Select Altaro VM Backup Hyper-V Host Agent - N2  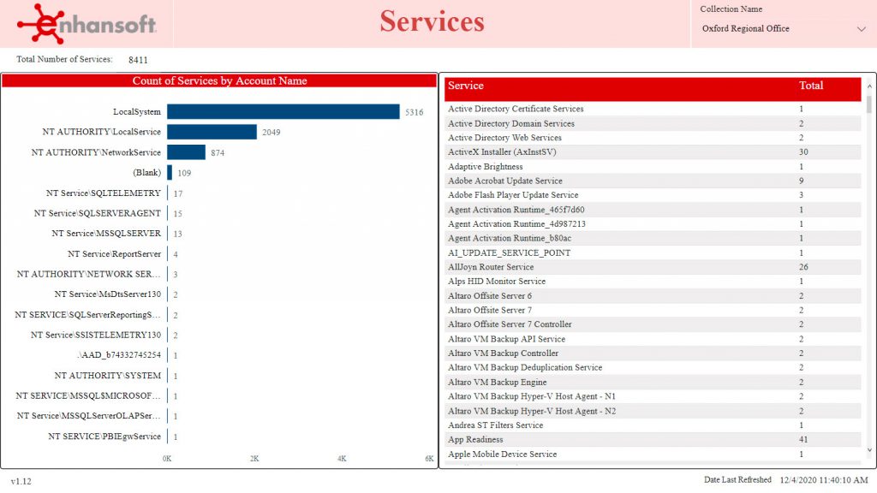(x=653, y=411)
